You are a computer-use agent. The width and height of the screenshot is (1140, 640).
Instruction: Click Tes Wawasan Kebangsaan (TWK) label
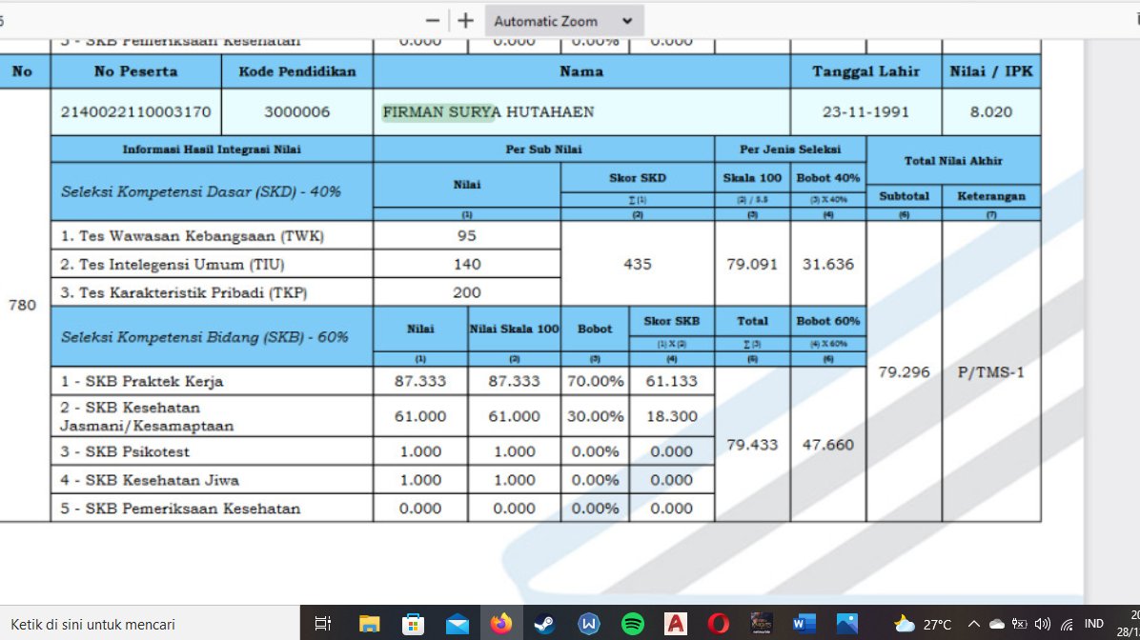192,236
